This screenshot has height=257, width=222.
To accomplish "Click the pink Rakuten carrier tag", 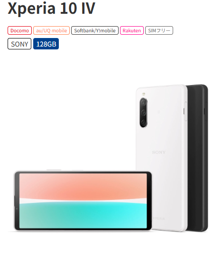I will click(x=132, y=30).
